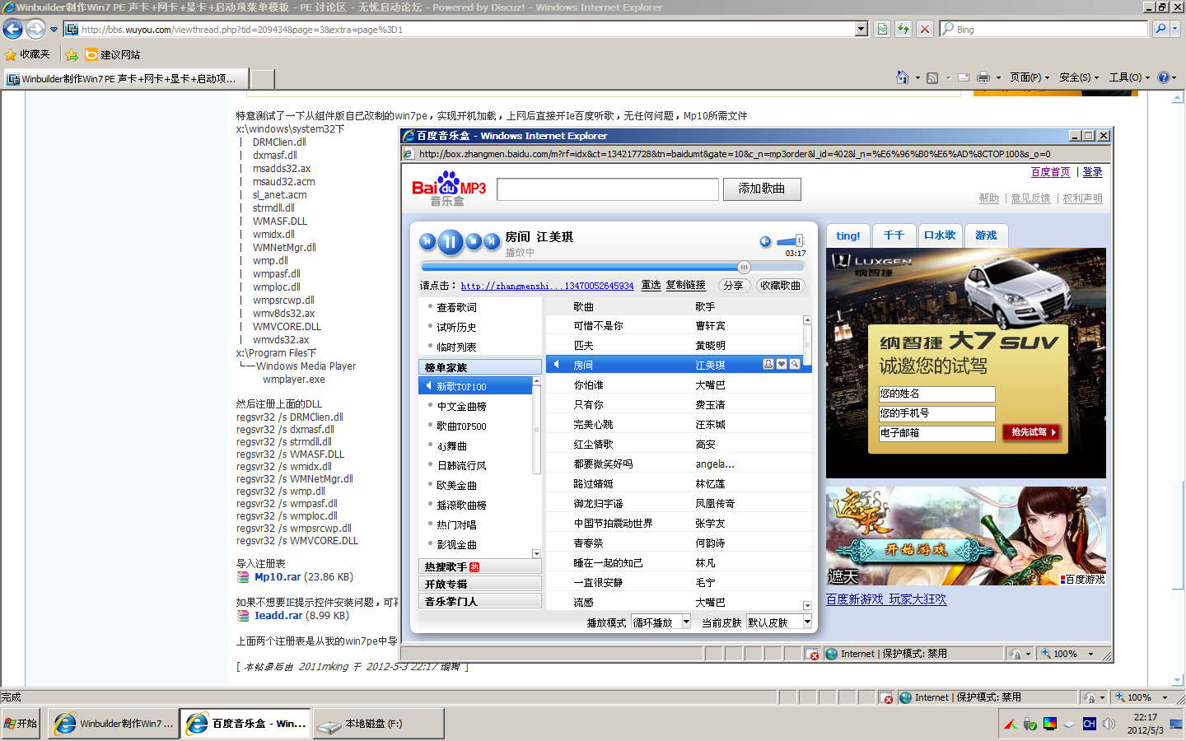Download the Mp10.rar attachment

pos(278,577)
